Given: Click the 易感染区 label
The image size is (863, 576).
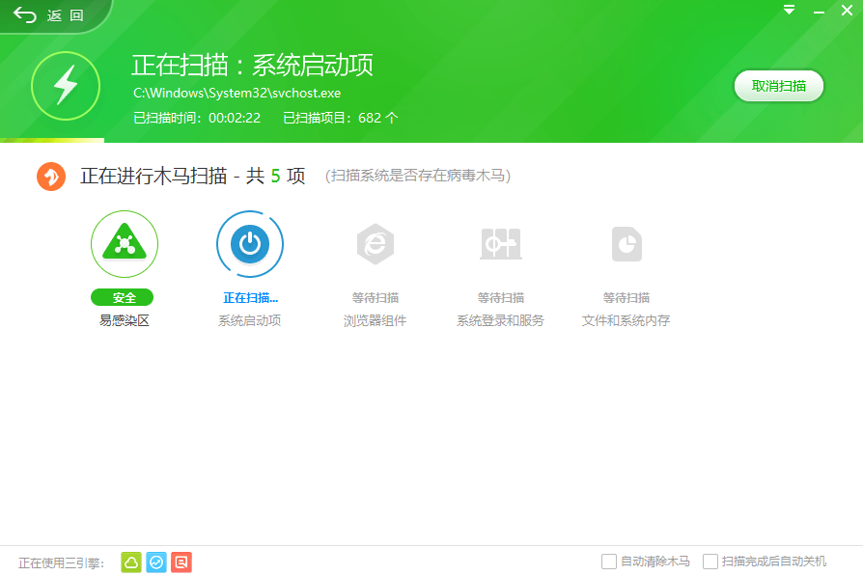Looking at the screenshot, I should tap(125, 320).
